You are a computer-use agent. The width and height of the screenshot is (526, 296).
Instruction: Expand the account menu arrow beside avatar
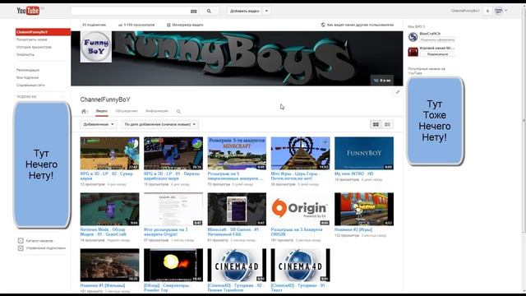pyautogui.click(x=506, y=11)
